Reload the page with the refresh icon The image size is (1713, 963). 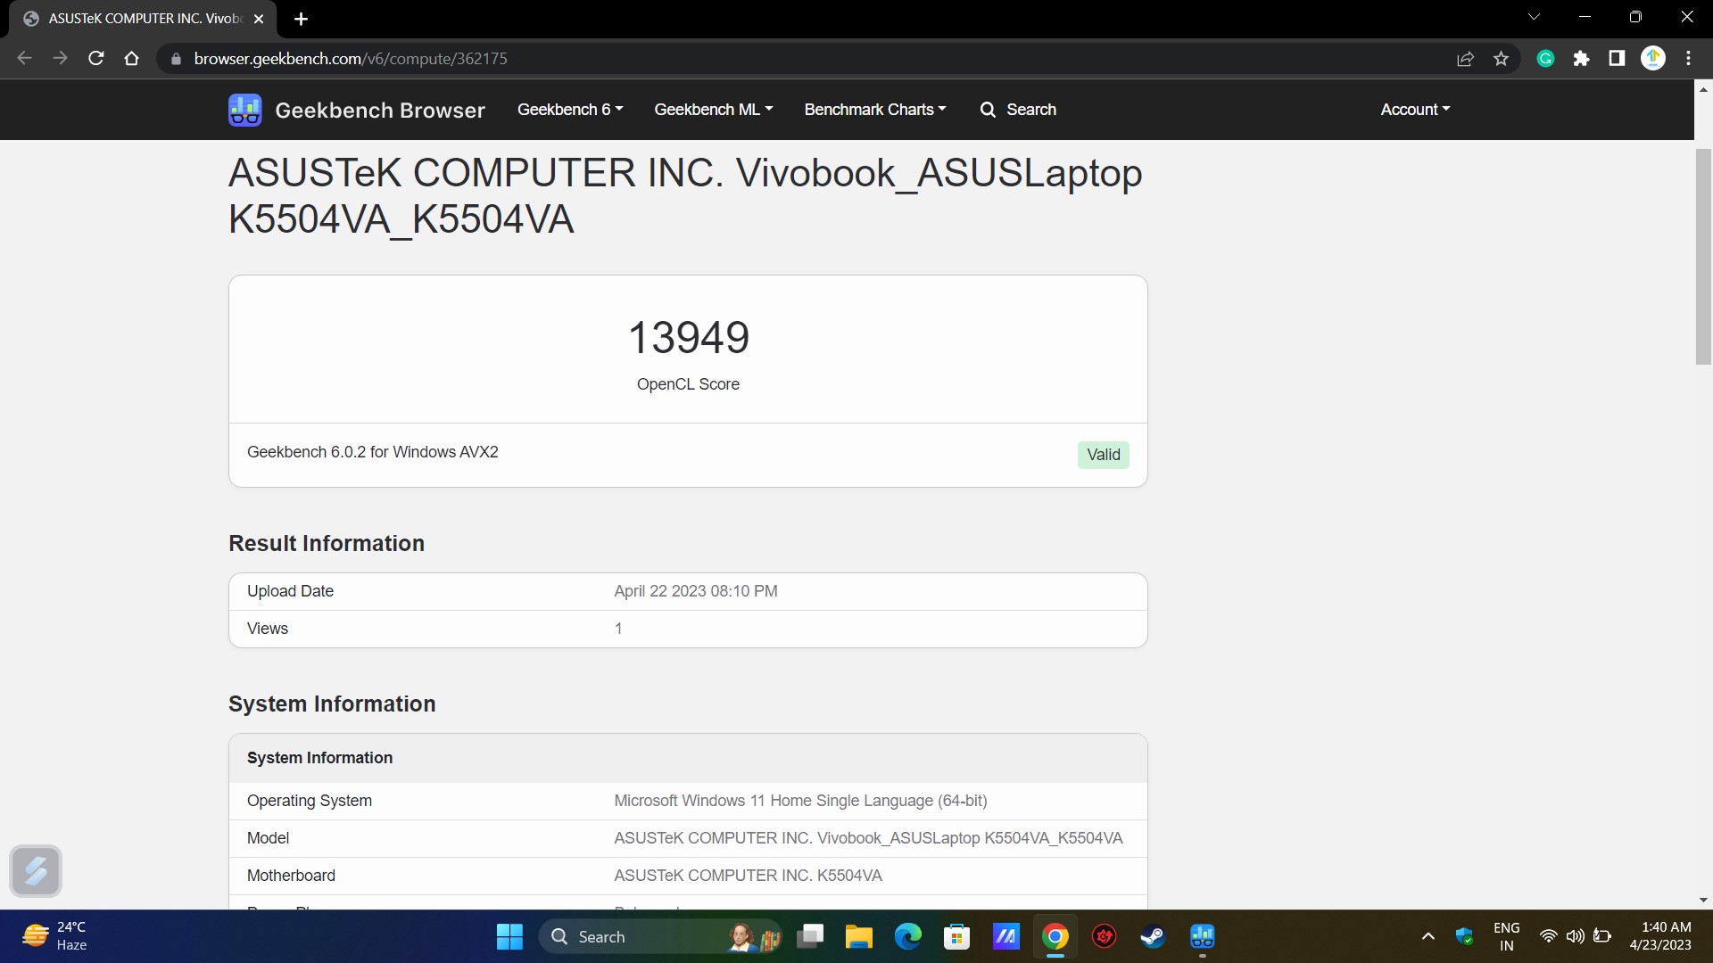point(96,59)
